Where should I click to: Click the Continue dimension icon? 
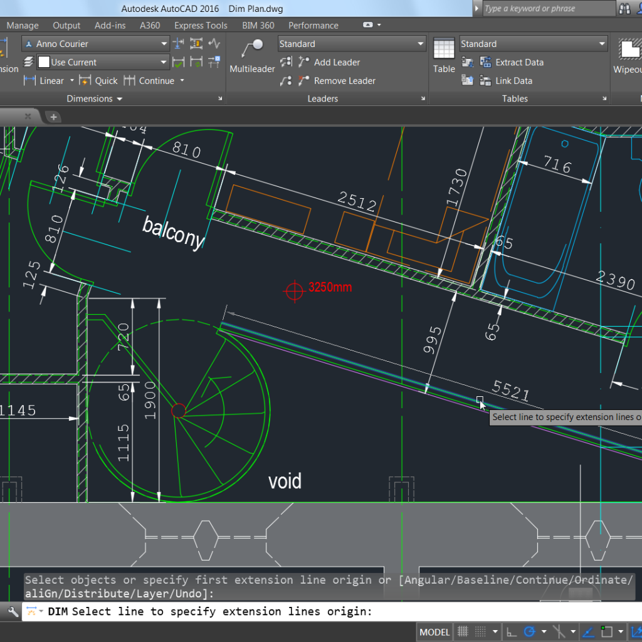(129, 80)
